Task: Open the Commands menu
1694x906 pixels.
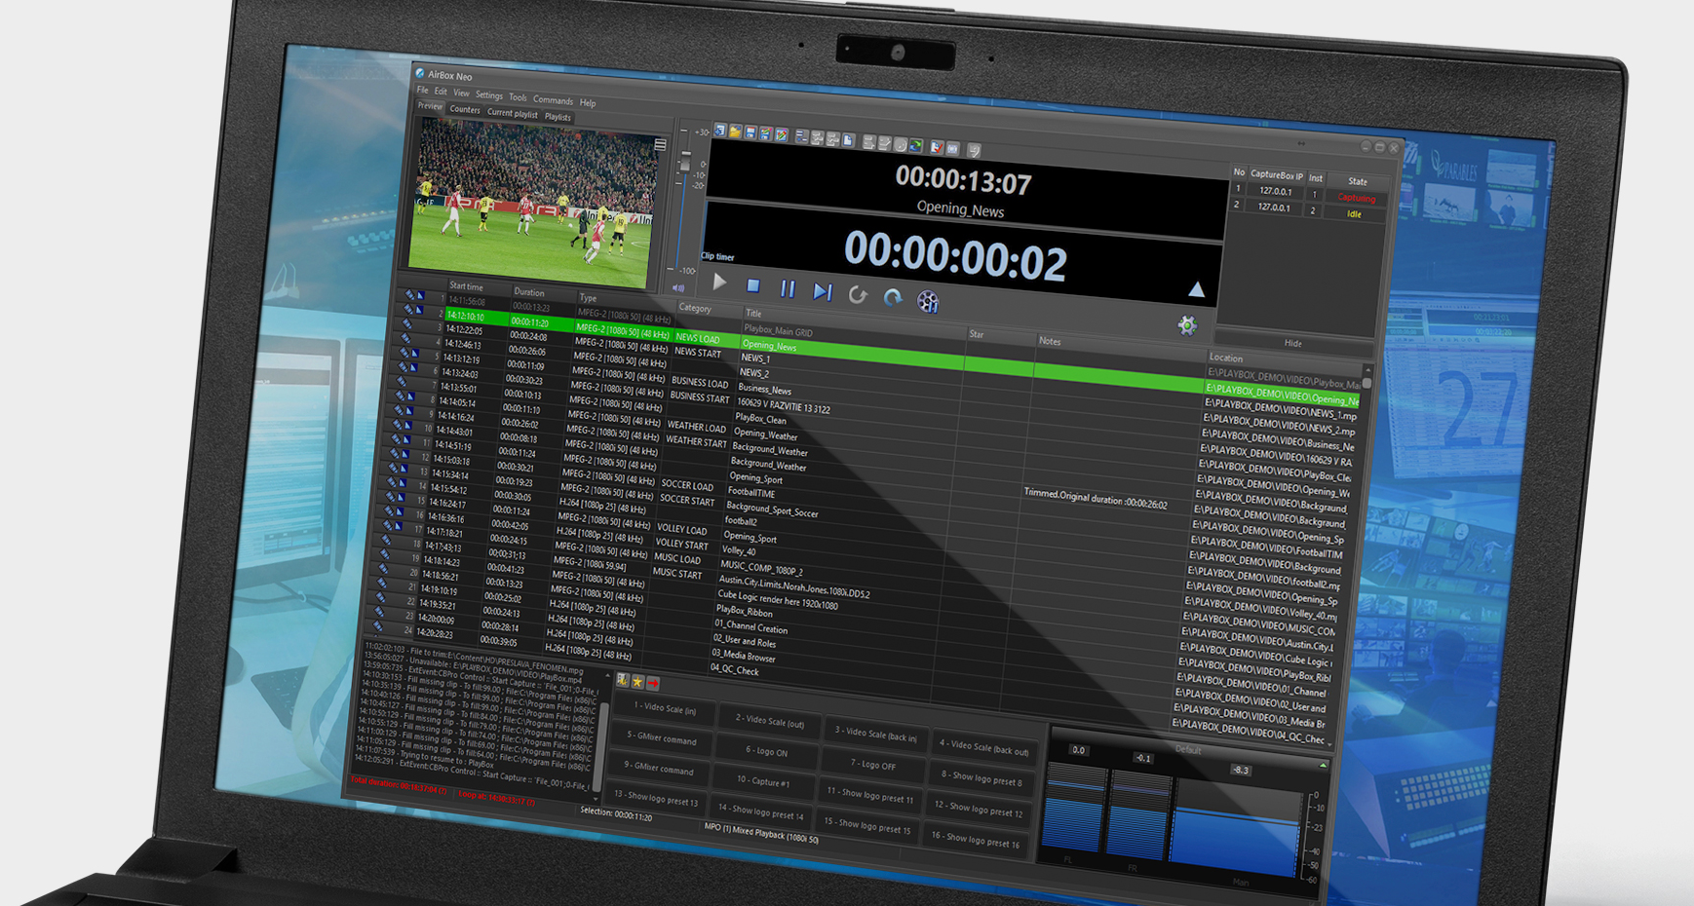Action: [553, 100]
